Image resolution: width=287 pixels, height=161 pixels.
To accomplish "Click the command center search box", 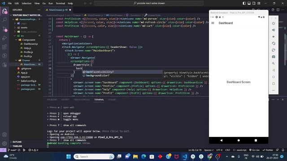I will (x=149, y=3).
